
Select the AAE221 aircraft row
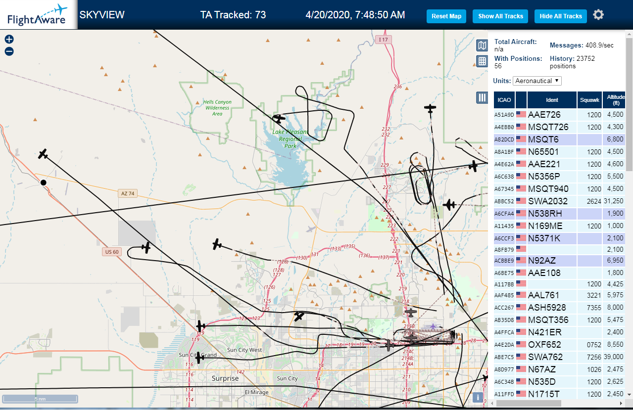tap(560, 164)
